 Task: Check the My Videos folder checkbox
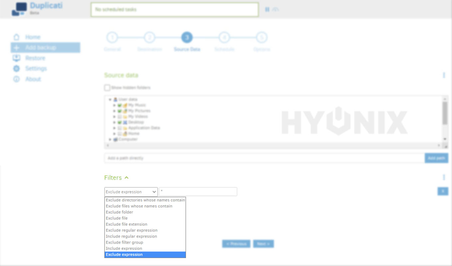(120, 117)
